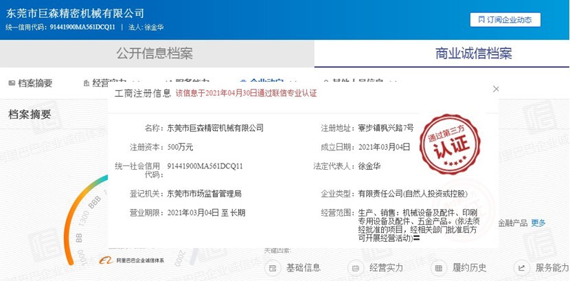Click the collapse mark after 经营范围 text
This screenshot has height=281, width=570.
416,239
